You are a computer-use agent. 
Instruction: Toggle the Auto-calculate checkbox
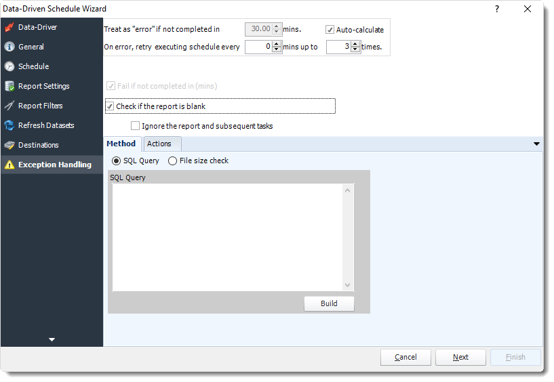pyautogui.click(x=330, y=30)
